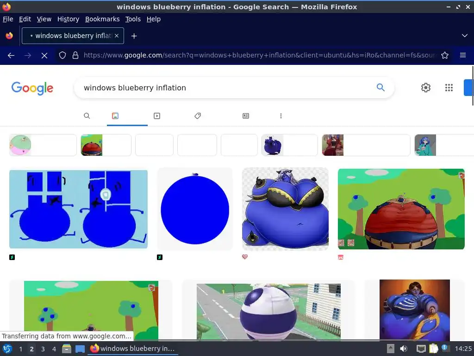Expand the list all tabs chevron
The image size is (474, 356).
[465, 36]
